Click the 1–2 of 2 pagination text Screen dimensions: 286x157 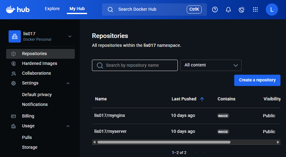coord(179,153)
